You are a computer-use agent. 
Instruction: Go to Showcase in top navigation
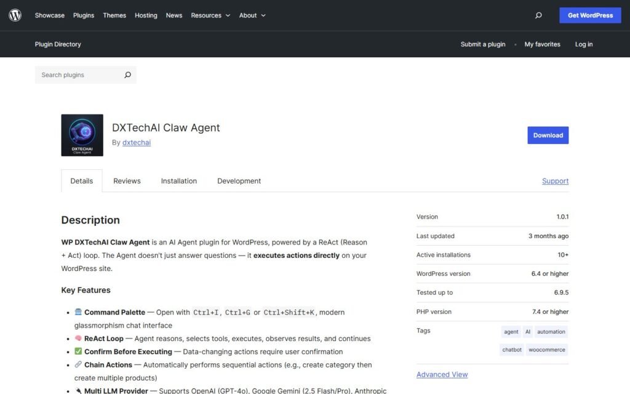49,15
